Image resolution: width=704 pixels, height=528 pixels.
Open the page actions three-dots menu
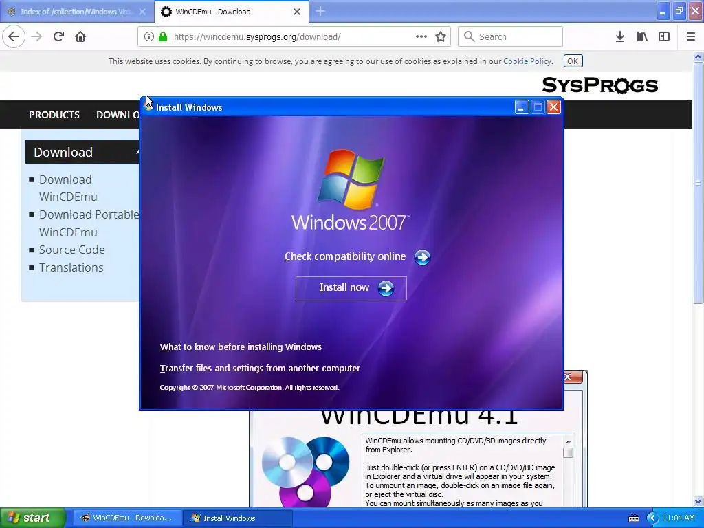click(x=421, y=36)
